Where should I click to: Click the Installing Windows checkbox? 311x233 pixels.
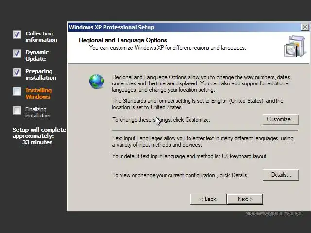tap(17, 91)
